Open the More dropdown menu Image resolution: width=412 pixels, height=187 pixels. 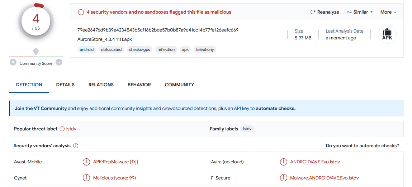(388, 12)
